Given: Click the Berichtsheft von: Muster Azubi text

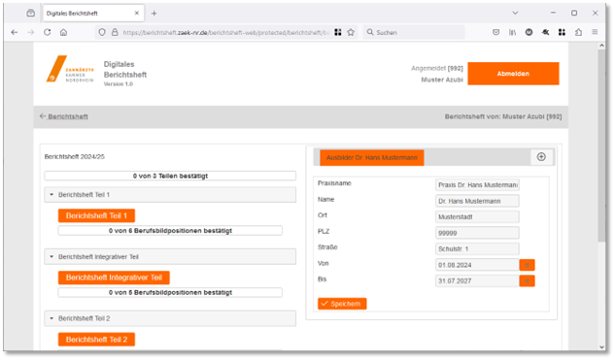Looking at the screenshot, I should pyautogui.click(x=503, y=116).
